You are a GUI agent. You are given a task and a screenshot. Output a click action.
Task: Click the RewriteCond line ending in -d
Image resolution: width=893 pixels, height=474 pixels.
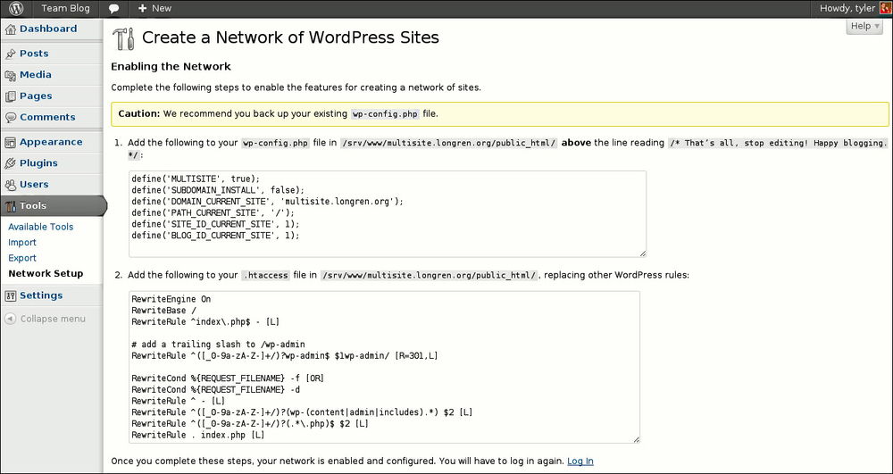216,390
